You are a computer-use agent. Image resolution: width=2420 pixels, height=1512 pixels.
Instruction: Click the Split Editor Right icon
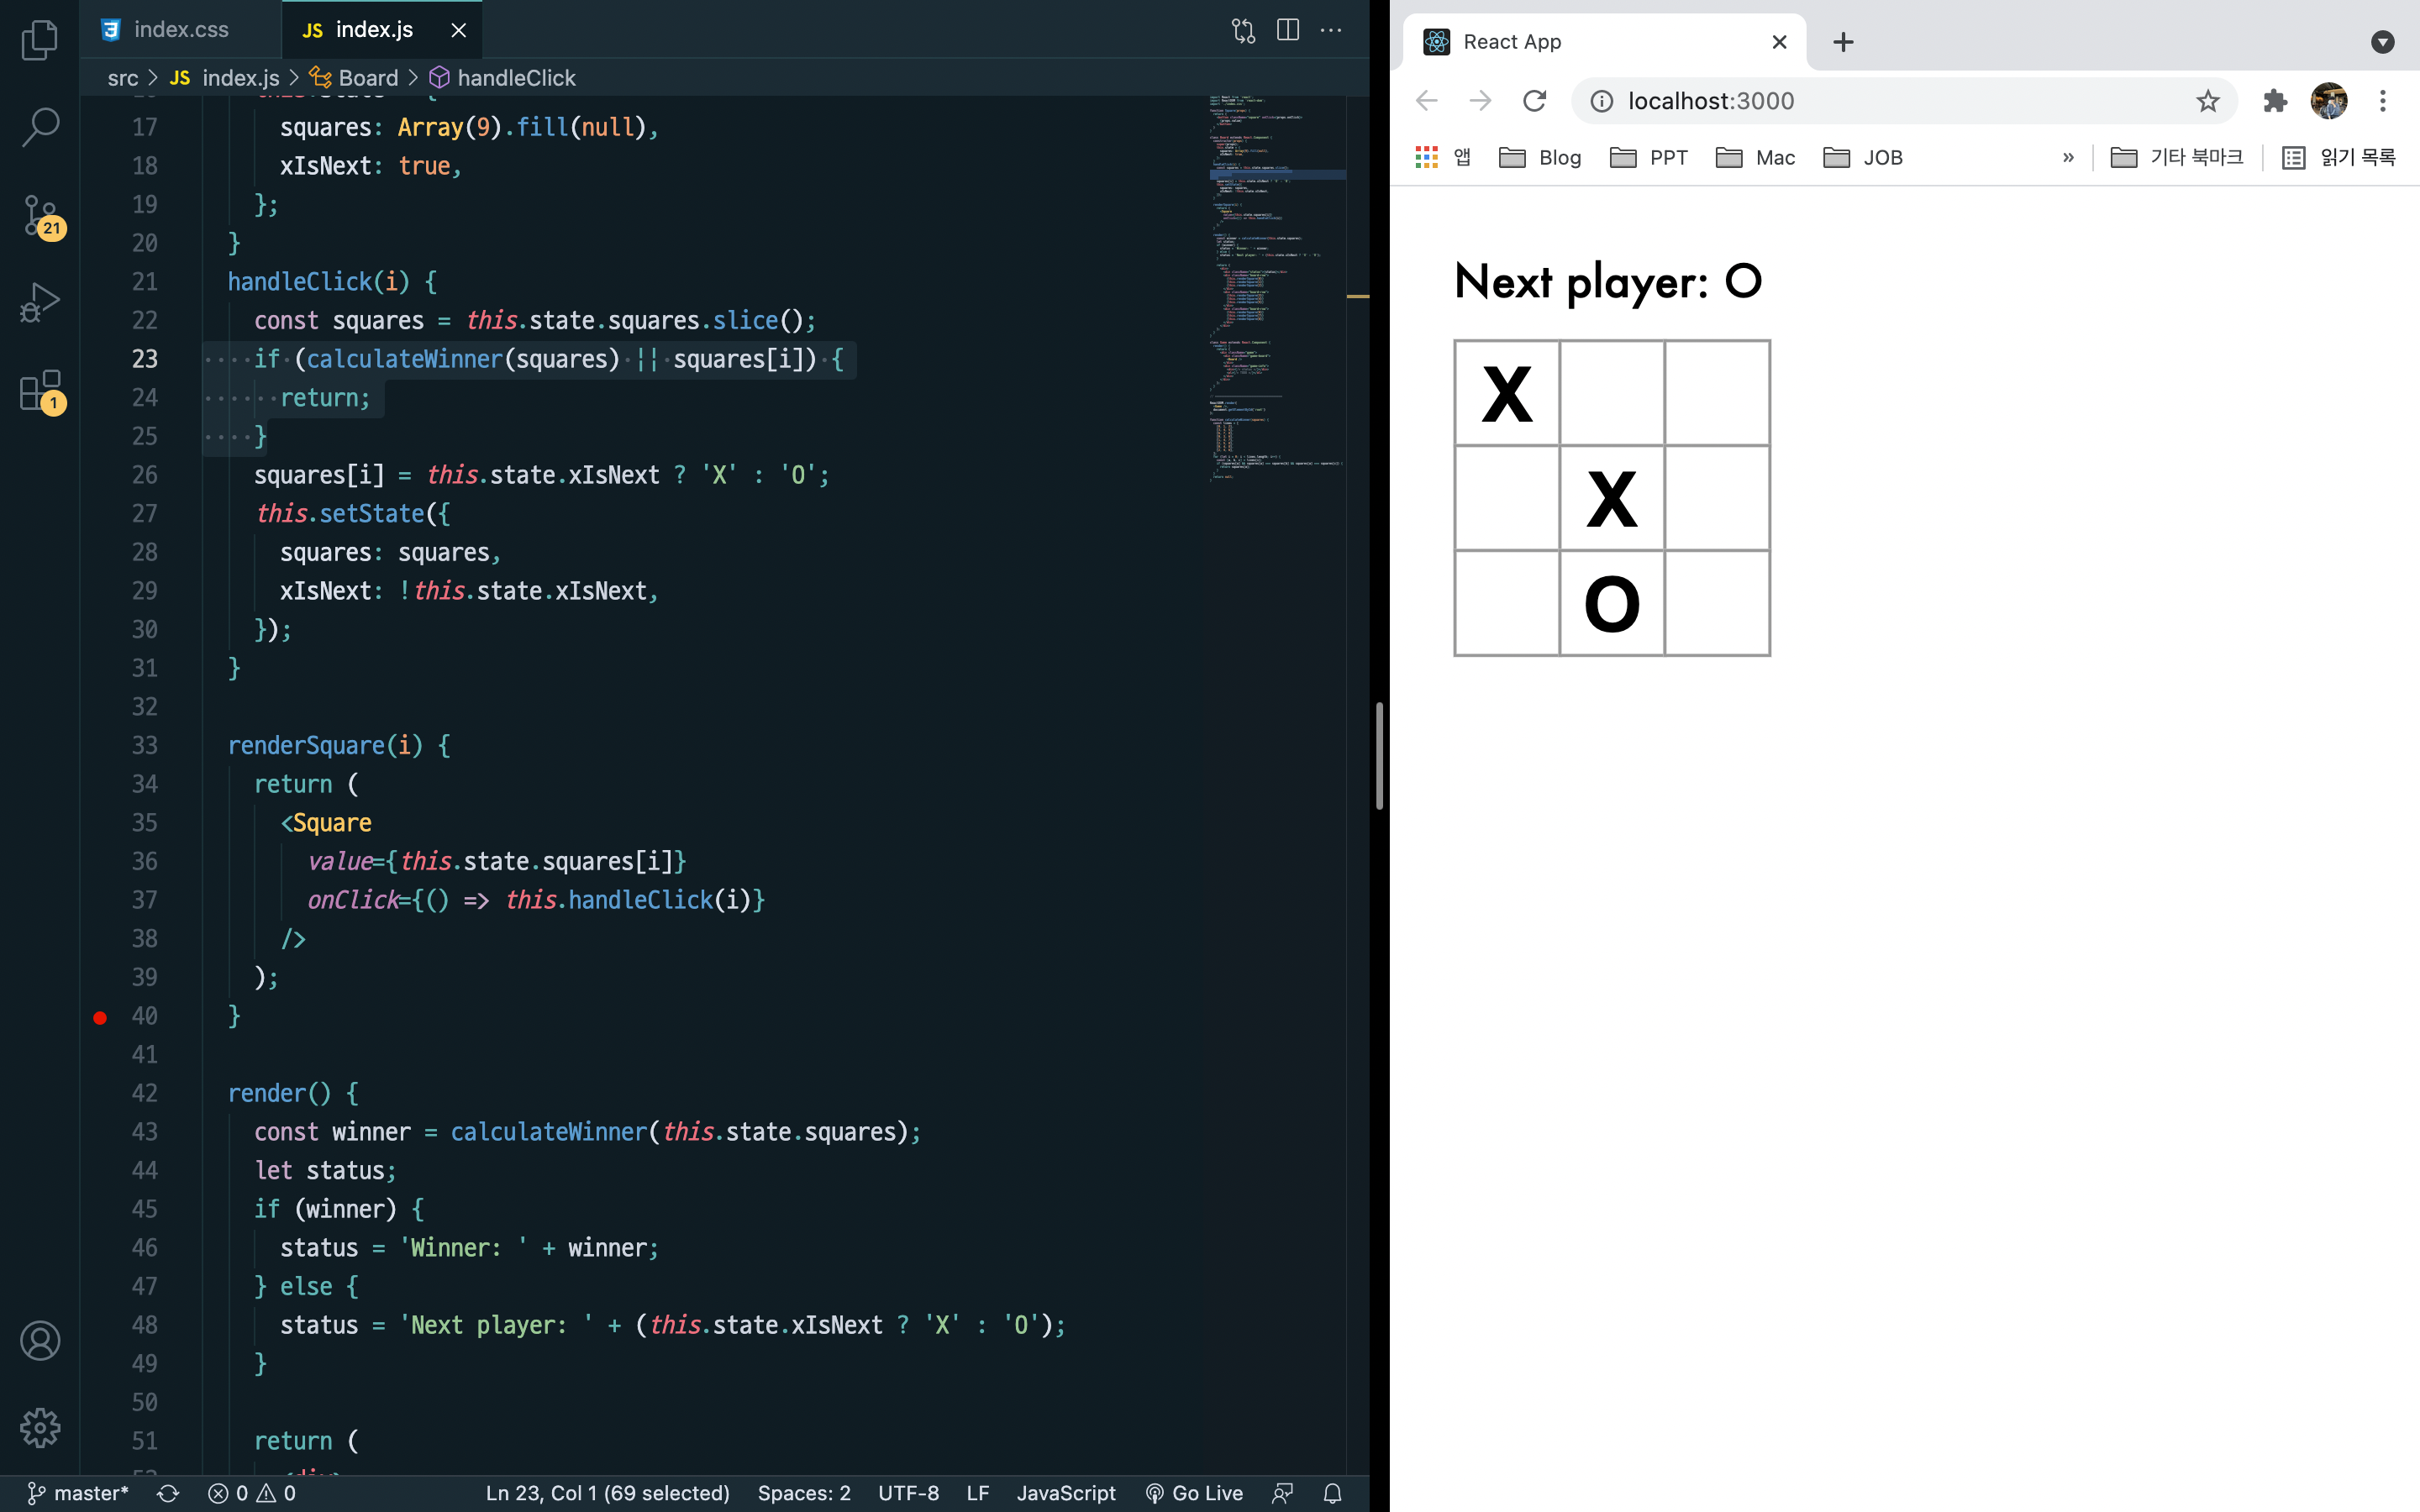tap(1288, 30)
